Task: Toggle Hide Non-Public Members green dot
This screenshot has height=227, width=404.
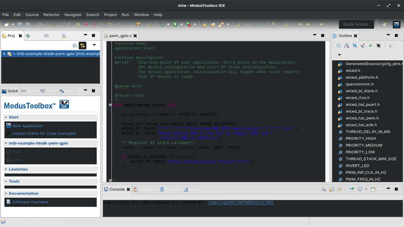Action: pos(370,46)
